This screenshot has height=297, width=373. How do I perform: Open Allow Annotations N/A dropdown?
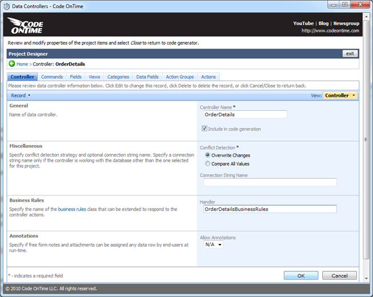(x=214, y=244)
